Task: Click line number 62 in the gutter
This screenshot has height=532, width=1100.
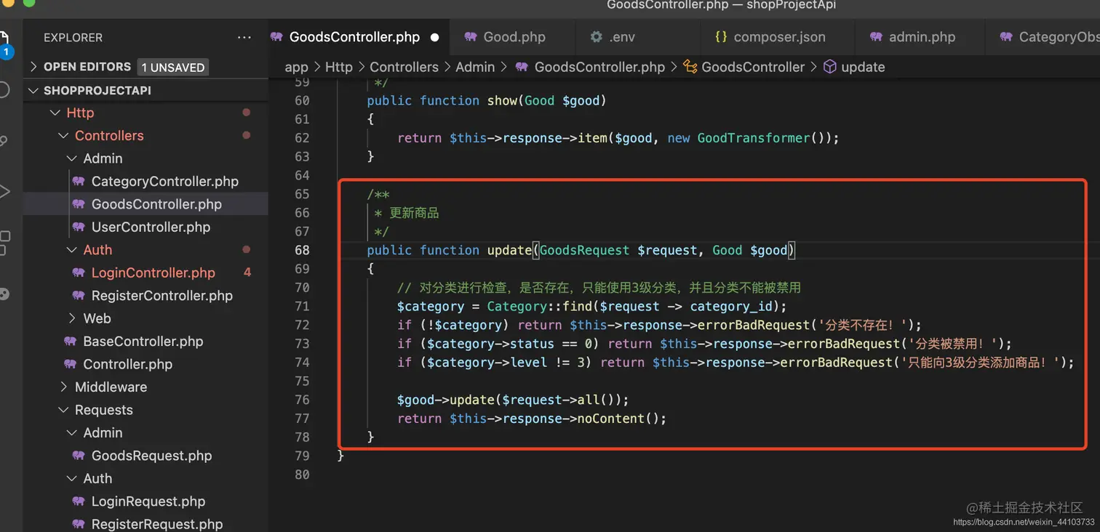Action: tap(301, 137)
